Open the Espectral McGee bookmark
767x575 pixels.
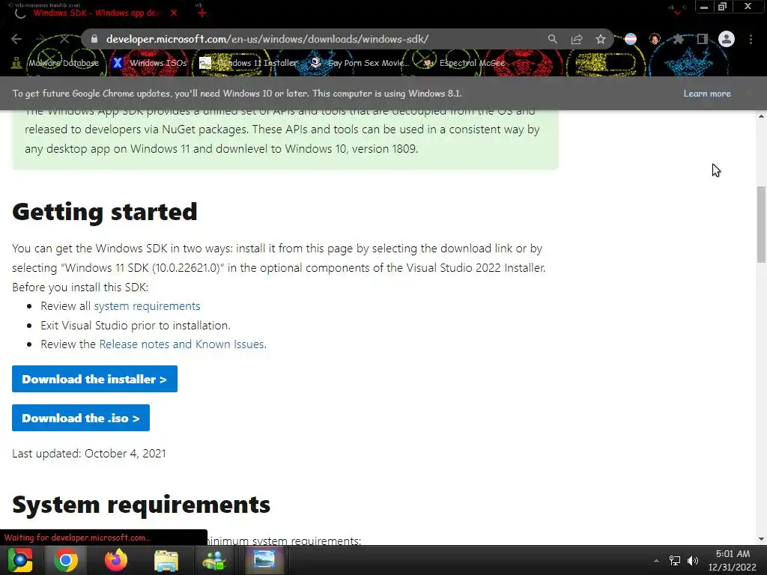coord(464,63)
